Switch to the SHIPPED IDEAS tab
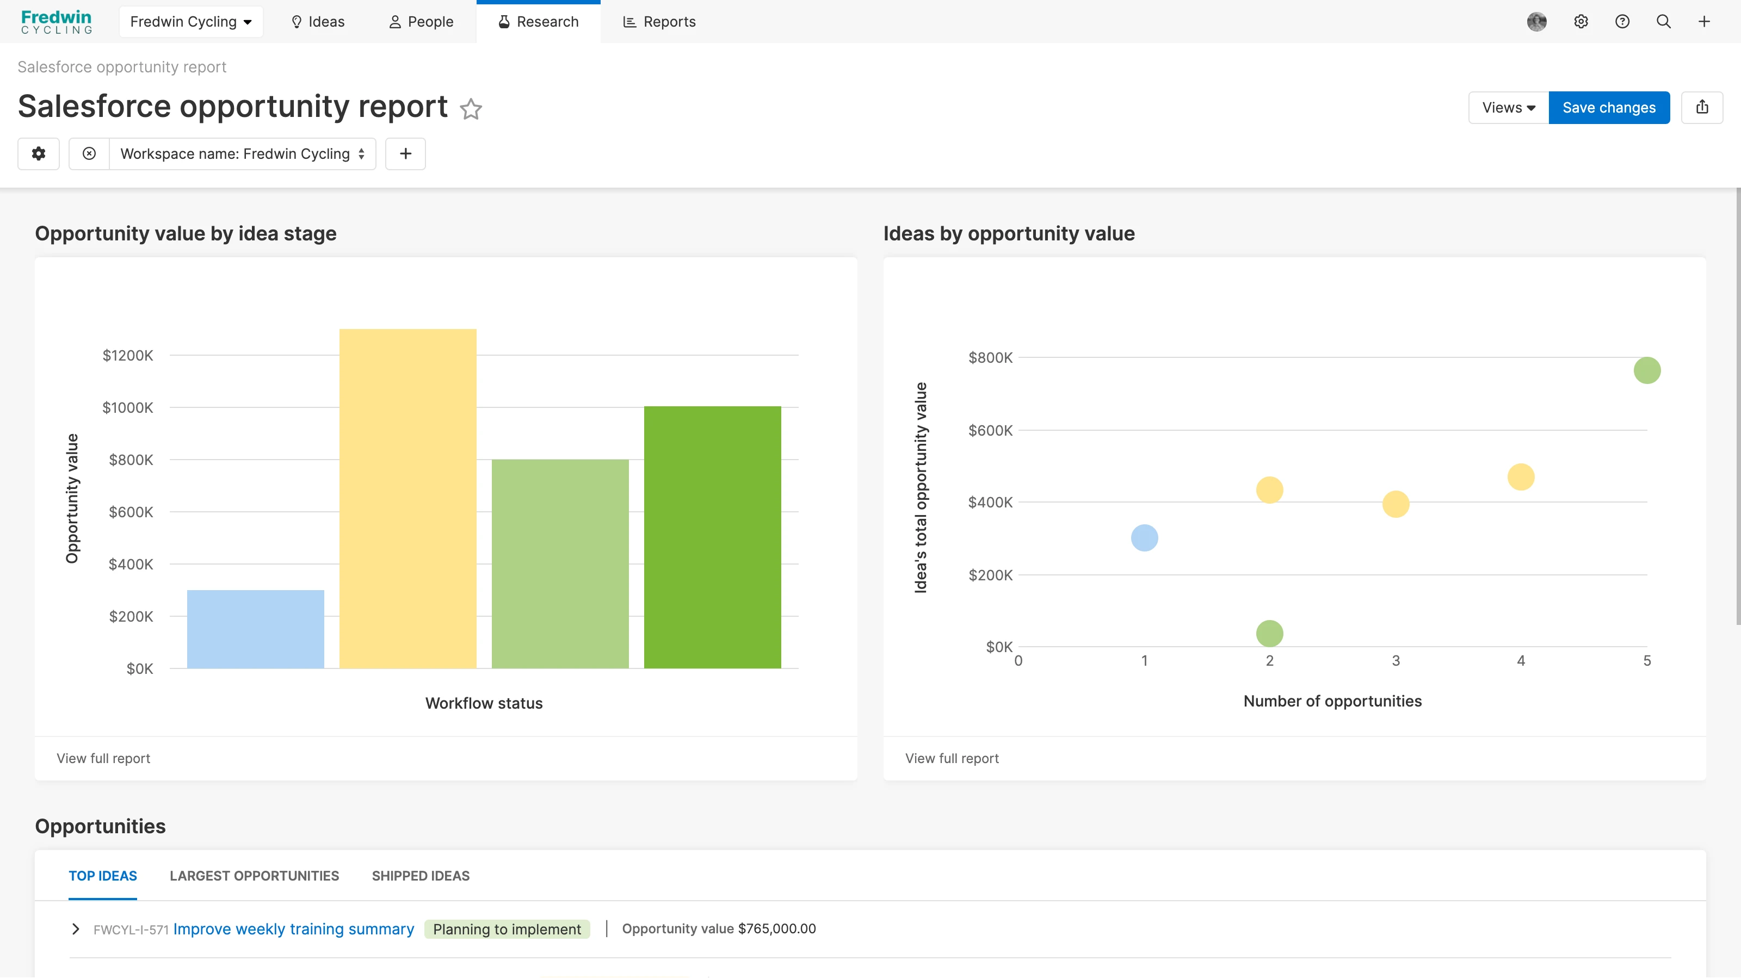 [x=419, y=876]
